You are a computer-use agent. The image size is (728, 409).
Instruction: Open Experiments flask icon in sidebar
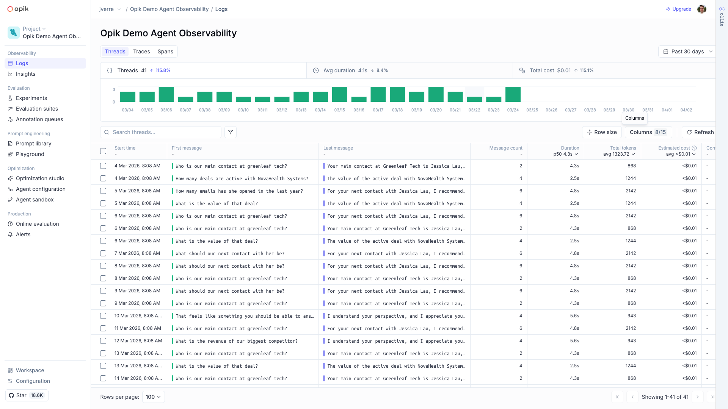coord(10,98)
